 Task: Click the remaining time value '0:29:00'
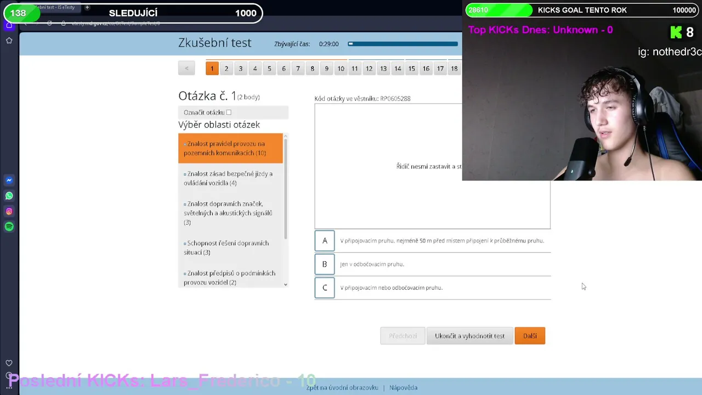click(329, 44)
